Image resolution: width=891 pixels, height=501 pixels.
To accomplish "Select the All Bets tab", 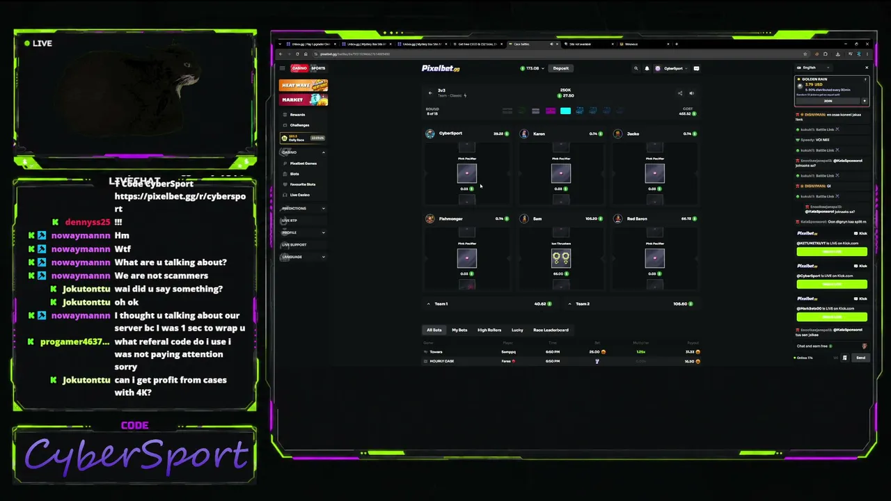I will coord(434,330).
